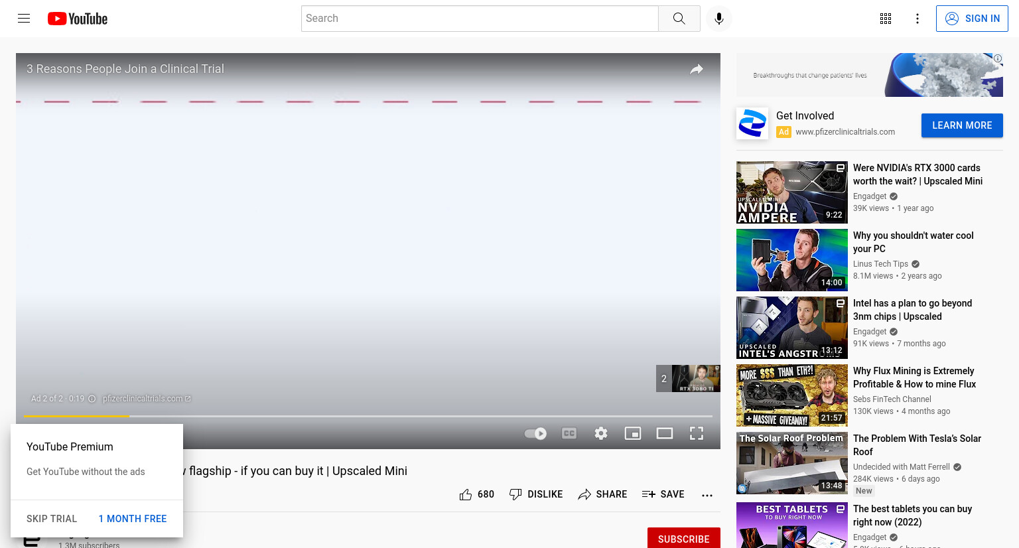1019x548 pixels.
Task: Click the ad info icon in player
Action: [92, 399]
